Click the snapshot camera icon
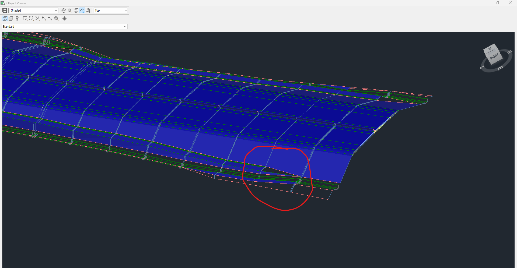This screenshot has height=268, width=517. (88, 10)
